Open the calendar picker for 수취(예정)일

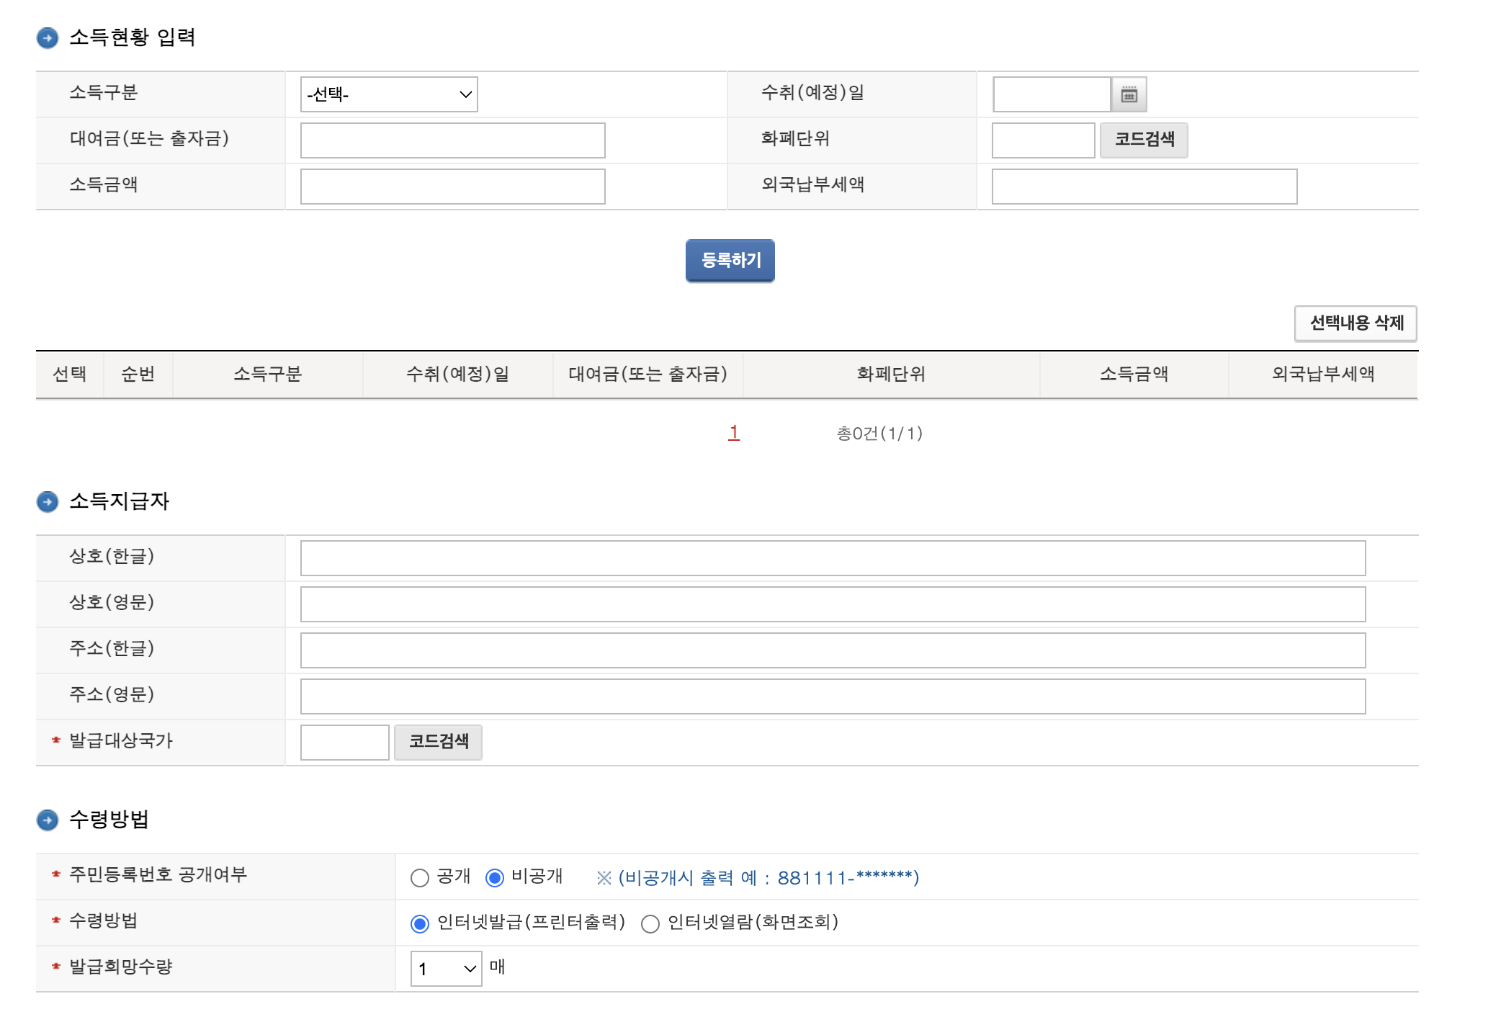[1129, 94]
